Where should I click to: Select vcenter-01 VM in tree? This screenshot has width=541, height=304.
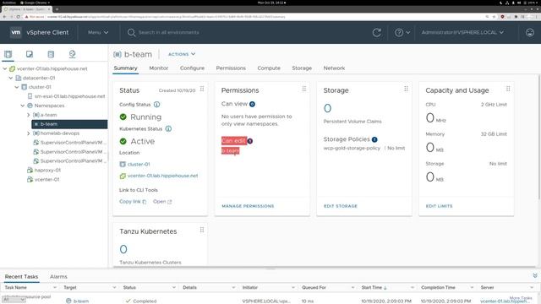(x=47, y=180)
